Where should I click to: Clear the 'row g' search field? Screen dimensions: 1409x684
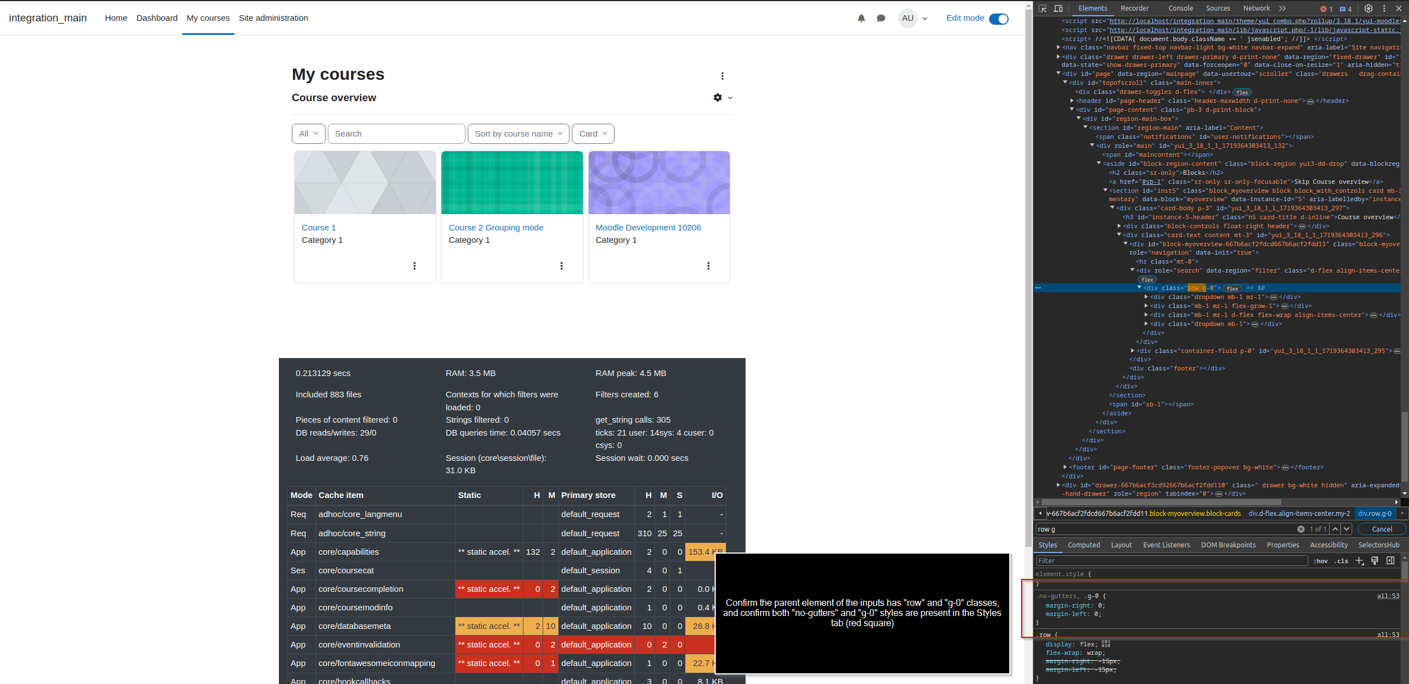pyautogui.click(x=1300, y=529)
